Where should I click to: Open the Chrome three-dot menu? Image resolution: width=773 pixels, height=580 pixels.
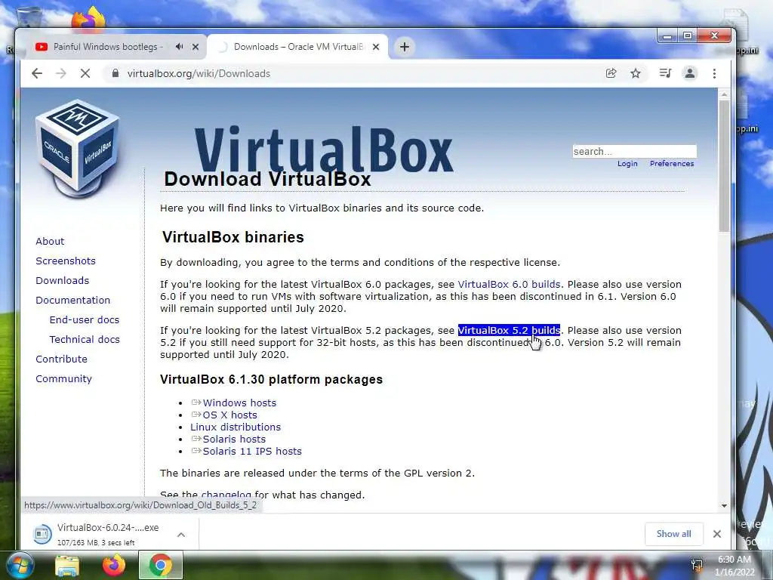click(714, 73)
